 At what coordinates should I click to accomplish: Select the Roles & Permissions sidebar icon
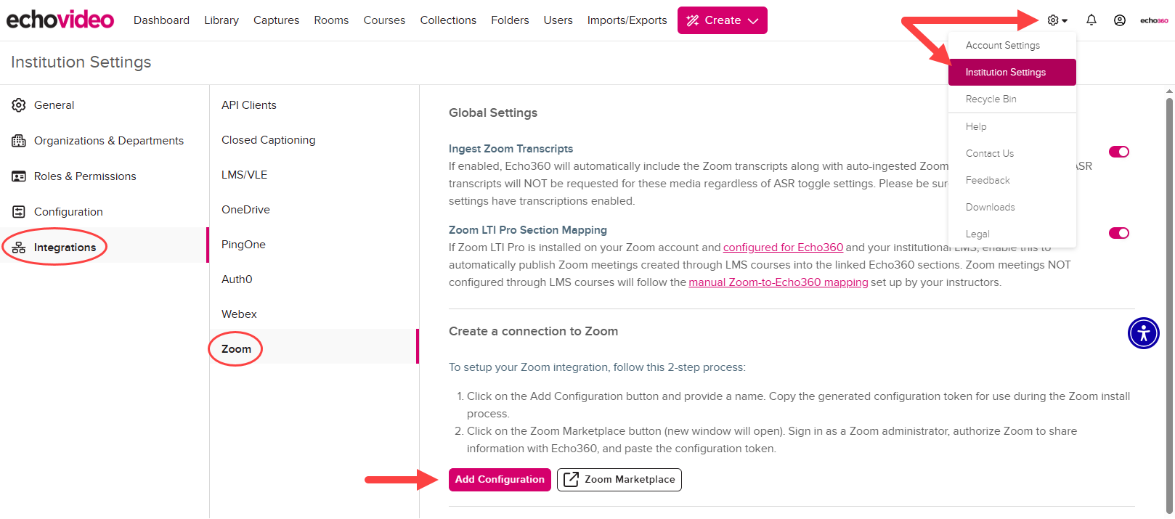(x=19, y=176)
